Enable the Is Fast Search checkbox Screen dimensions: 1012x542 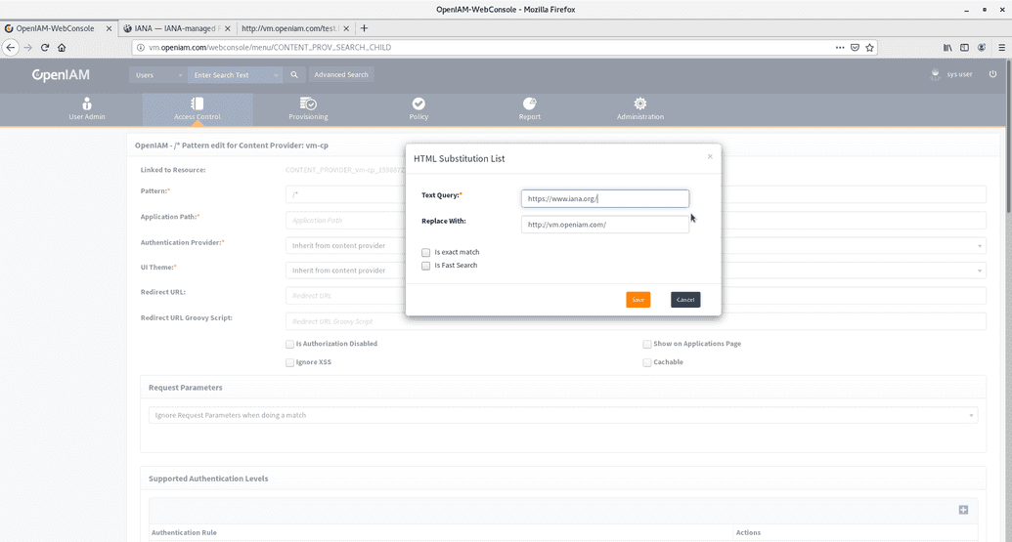(x=426, y=266)
